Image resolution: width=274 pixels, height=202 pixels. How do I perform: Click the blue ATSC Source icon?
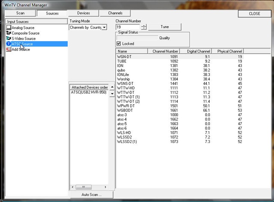[x=9, y=44]
